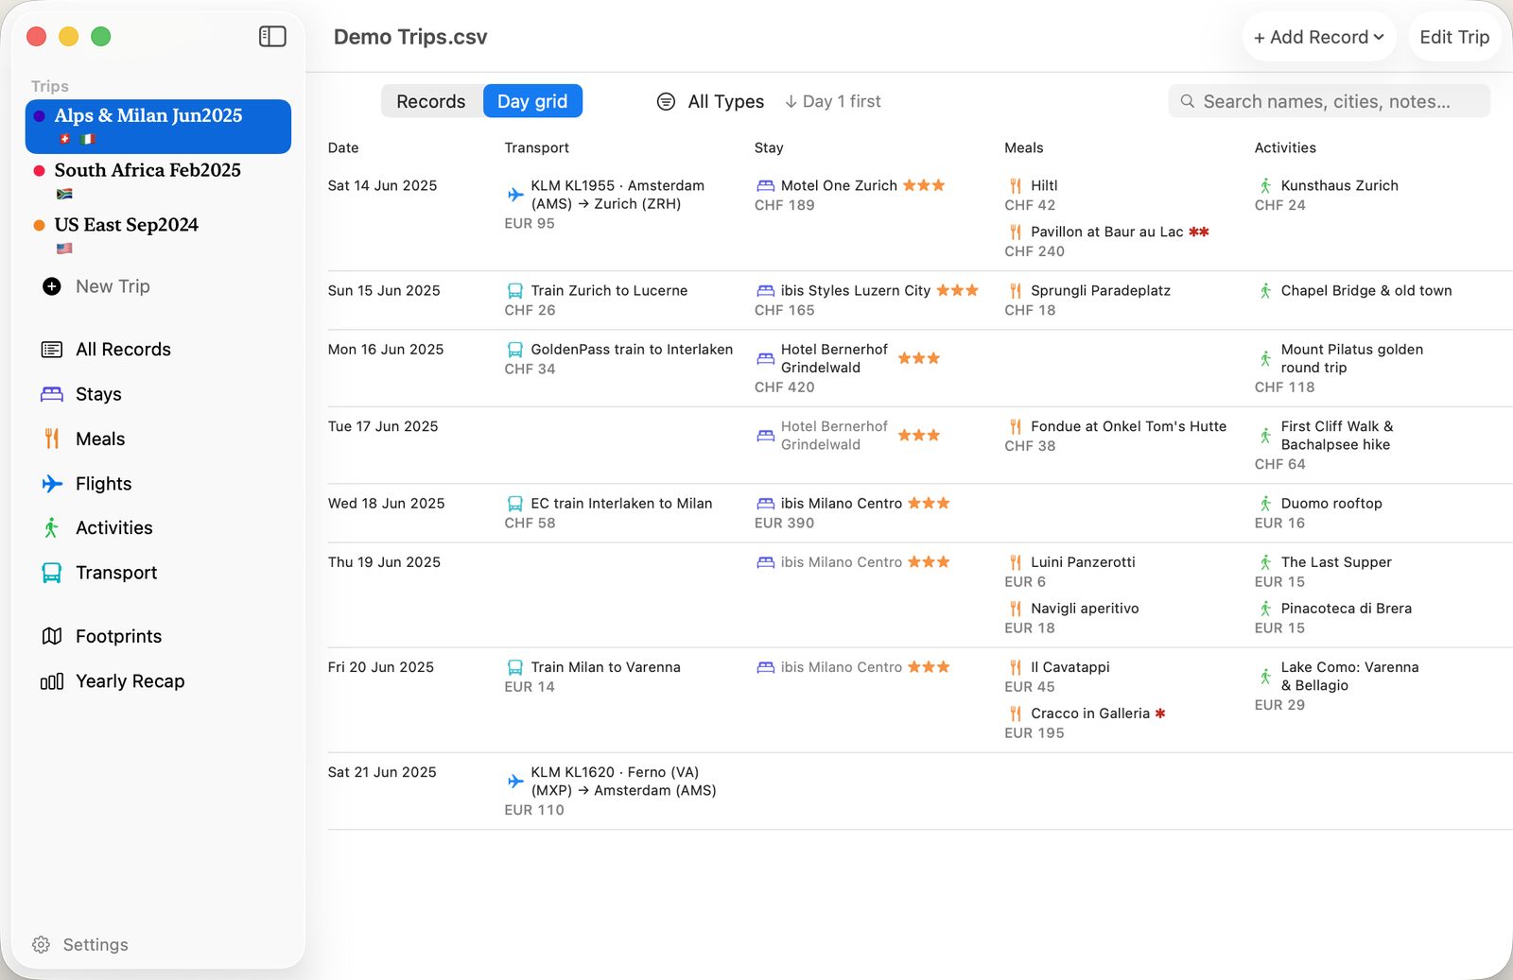This screenshot has height=980, width=1513.
Task: Click the meal icon beside Hiltl
Action: (1016, 186)
